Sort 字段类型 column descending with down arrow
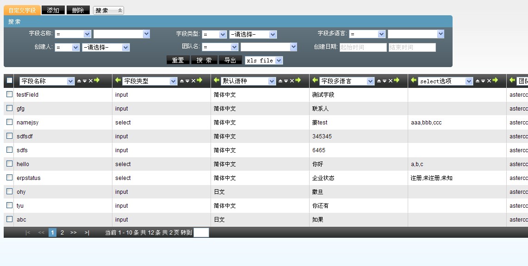Screen dimensions: 528x266 point(187,81)
